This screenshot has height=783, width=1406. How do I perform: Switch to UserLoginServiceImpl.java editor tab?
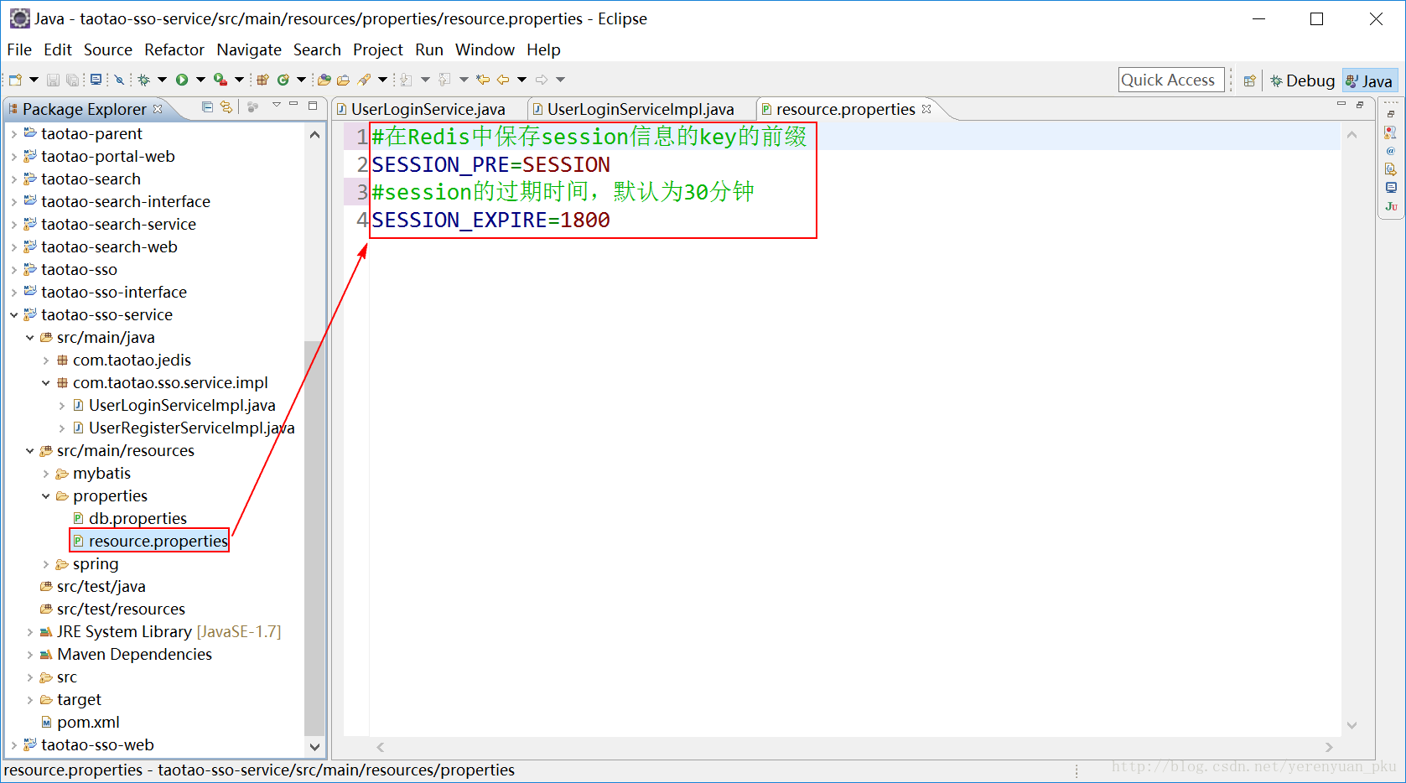641,109
